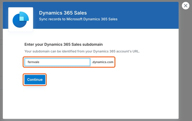Select the "Dynamics 365 Sales" header title
This screenshot has width=192, height=121.
coord(63,13)
